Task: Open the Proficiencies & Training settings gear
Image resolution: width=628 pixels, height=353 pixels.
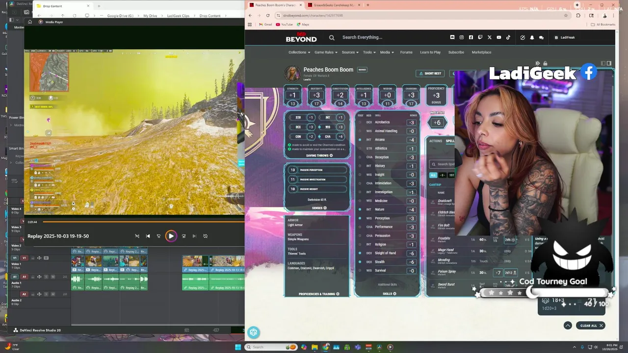Action: (x=338, y=294)
